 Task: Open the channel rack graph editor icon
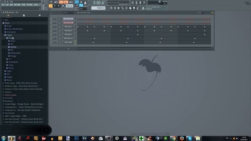pos(213,13)
